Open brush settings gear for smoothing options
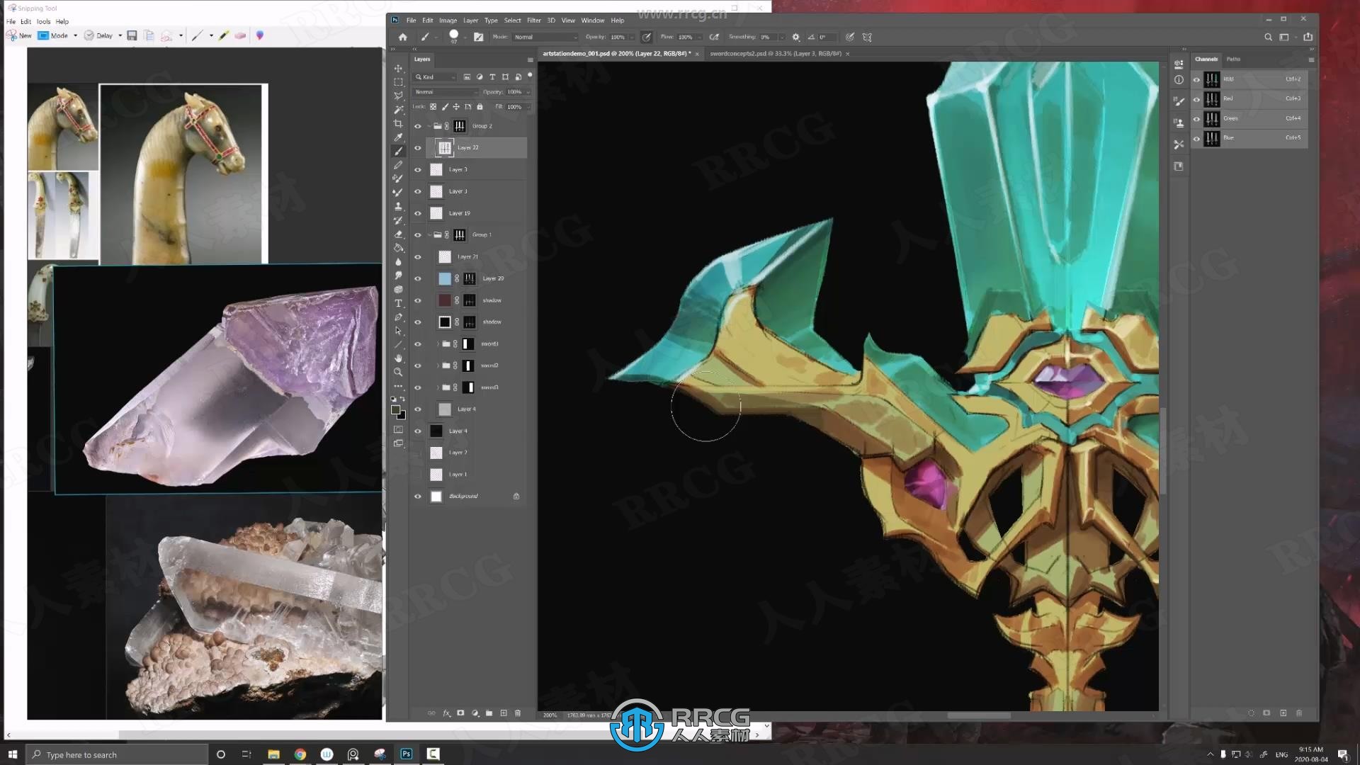The image size is (1360, 765). 795,37
